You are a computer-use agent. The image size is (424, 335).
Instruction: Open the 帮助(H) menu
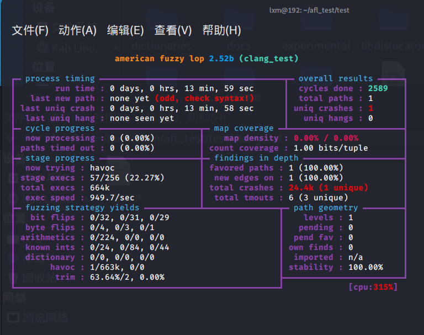click(x=221, y=30)
